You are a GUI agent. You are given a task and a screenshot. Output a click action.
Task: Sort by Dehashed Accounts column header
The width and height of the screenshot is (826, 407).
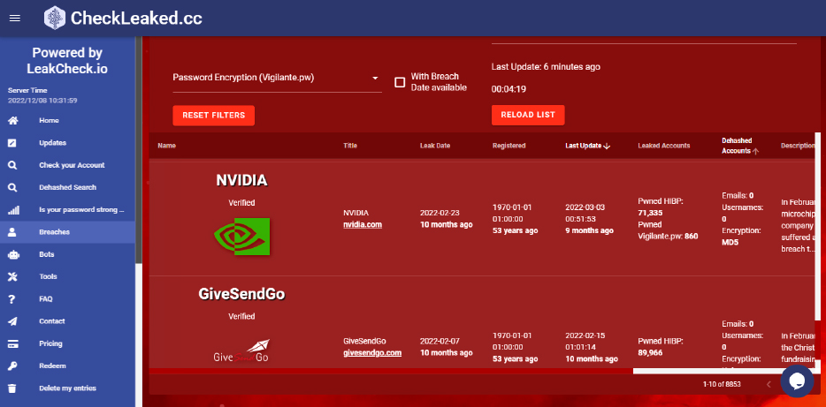click(737, 146)
